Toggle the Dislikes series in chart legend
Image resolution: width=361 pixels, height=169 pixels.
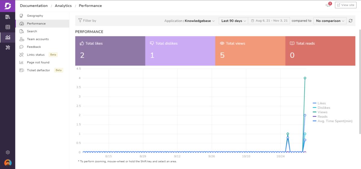tap(321, 108)
